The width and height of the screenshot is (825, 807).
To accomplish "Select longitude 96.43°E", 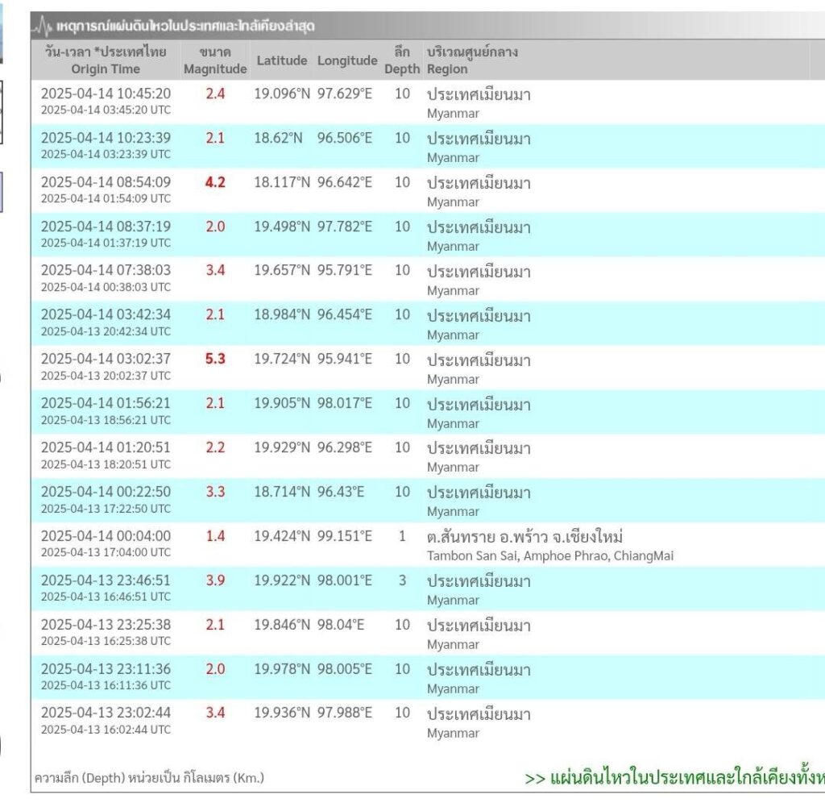I will pos(341,491).
